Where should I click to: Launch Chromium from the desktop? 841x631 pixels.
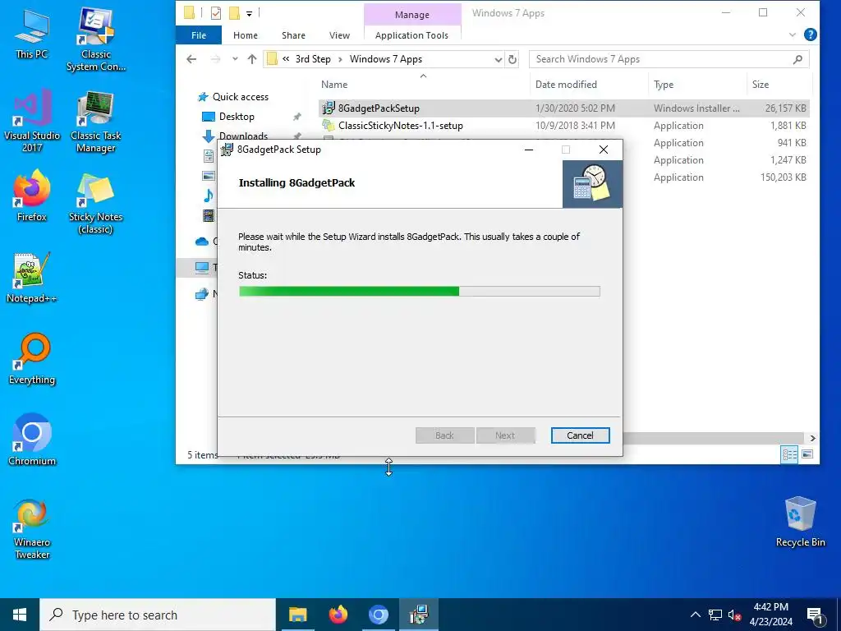[x=32, y=440]
